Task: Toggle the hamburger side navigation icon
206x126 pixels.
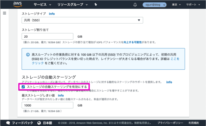Action: [5, 13]
